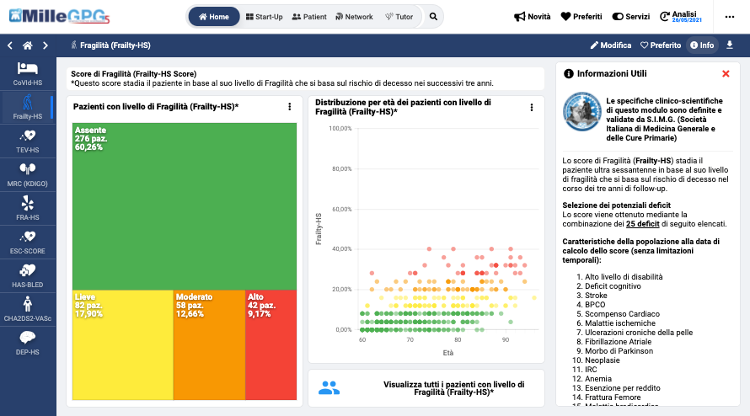Open the MRC (KDIGO) kidney module
This screenshot has height=416, width=750.
click(x=28, y=173)
